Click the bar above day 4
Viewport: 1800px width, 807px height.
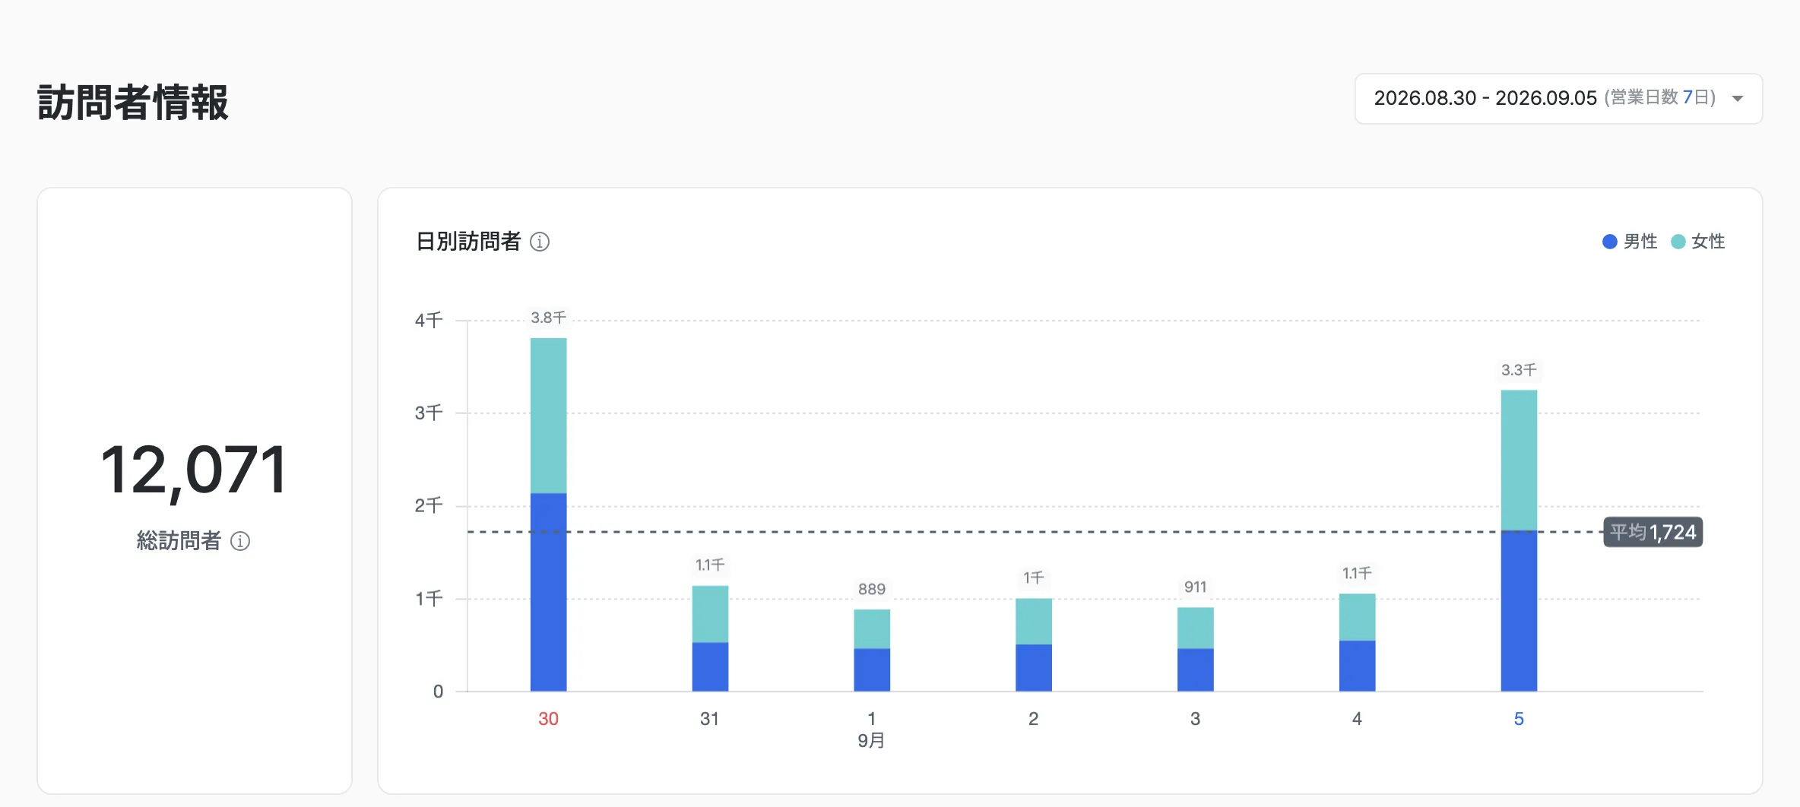[x=1357, y=643]
